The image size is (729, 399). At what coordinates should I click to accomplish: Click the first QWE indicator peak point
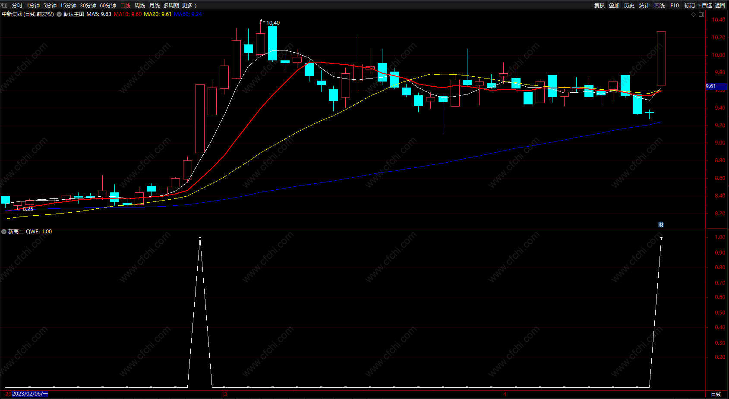click(x=200, y=238)
